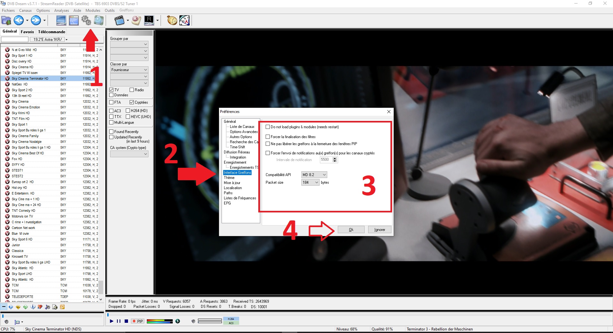The width and height of the screenshot is (613, 333).
Task: Click the orange key icon
Action: [x=62, y=307]
